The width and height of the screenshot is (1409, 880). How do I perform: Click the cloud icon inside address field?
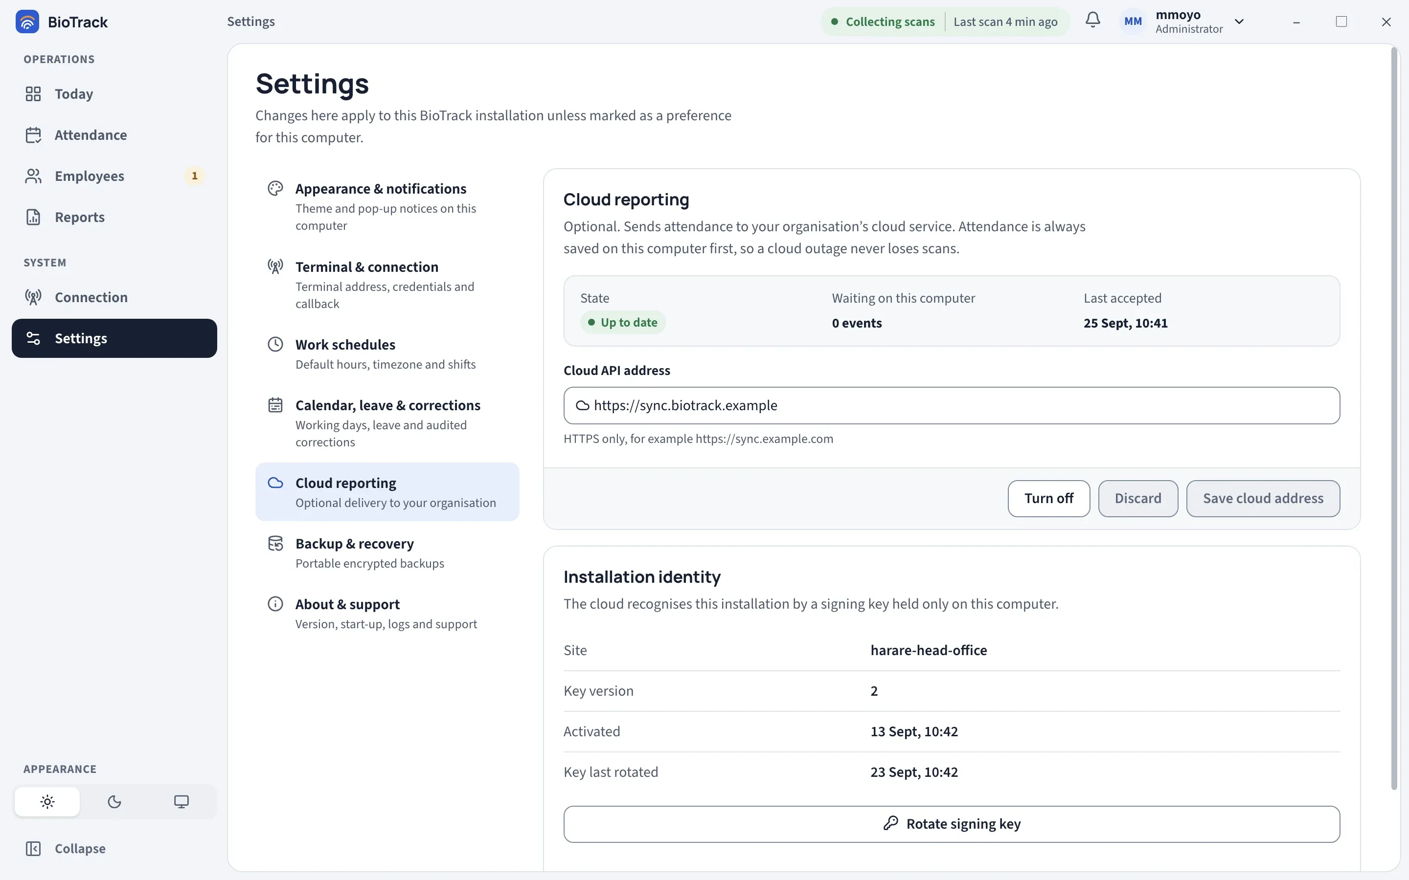click(x=582, y=406)
